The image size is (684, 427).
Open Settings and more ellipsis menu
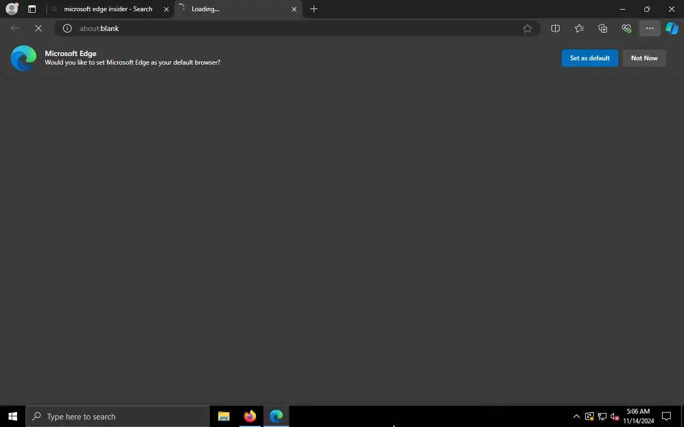[650, 28]
